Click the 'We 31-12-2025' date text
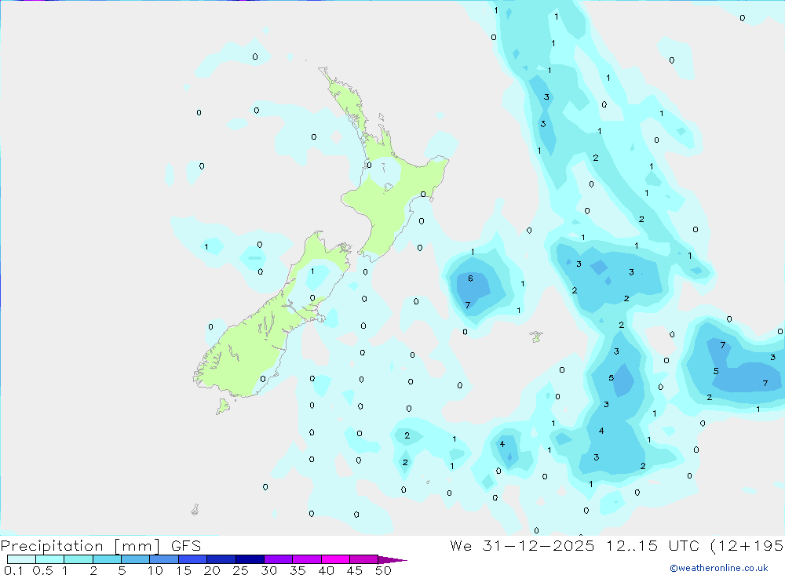 coord(522,545)
